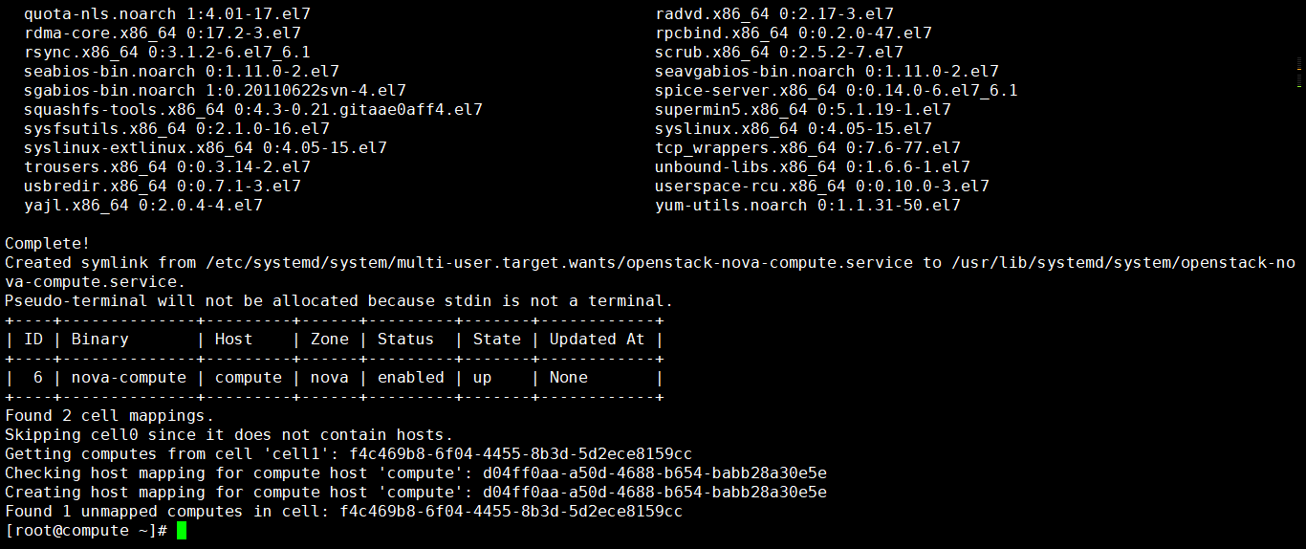
Task: Select the 'Updated At' column header
Action: click(598, 340)
